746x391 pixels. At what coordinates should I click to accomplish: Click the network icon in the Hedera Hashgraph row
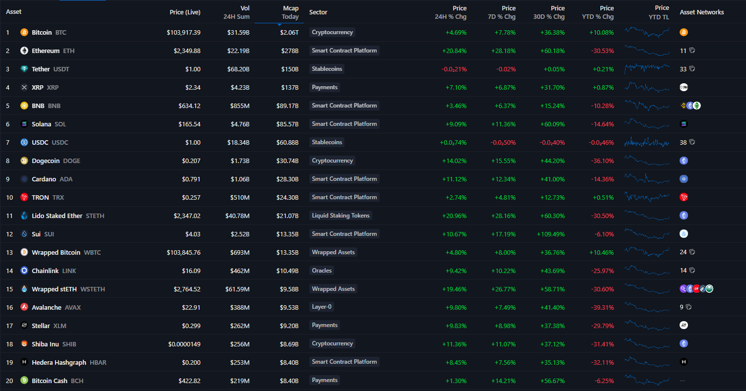coord(684,362)
